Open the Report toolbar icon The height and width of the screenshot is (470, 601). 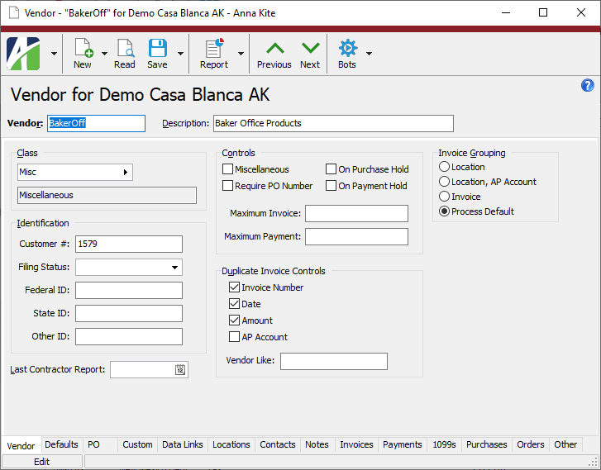tap(213, 49)
